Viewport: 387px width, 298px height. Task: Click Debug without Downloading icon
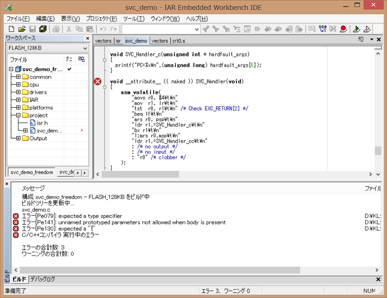(367, 29)
